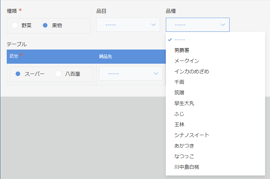The image size is (270, 179).
Task: Choose 川中島白桃 at list bottom
Action: [186, 167]
